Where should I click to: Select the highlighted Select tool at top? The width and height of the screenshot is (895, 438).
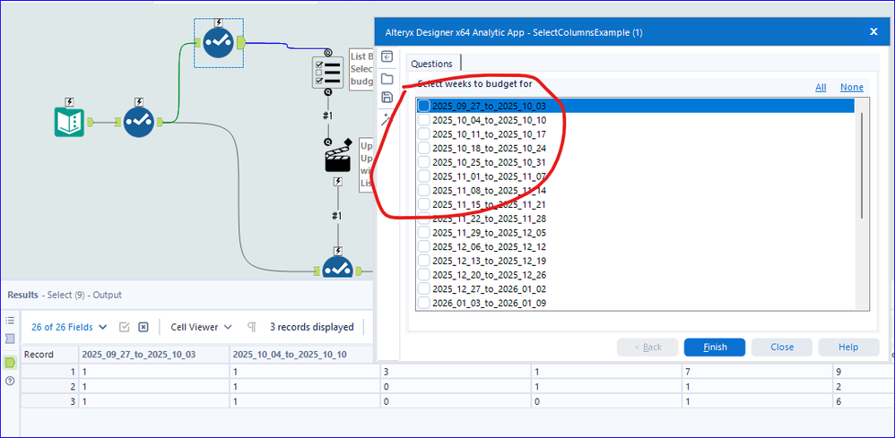219,42
